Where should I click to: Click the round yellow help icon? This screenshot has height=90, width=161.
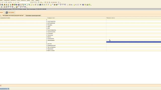(x=41, y=2)
